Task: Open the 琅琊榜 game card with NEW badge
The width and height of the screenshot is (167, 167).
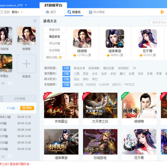Action: 139,105
